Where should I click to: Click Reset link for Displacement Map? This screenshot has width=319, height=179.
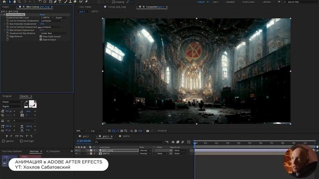42,14
